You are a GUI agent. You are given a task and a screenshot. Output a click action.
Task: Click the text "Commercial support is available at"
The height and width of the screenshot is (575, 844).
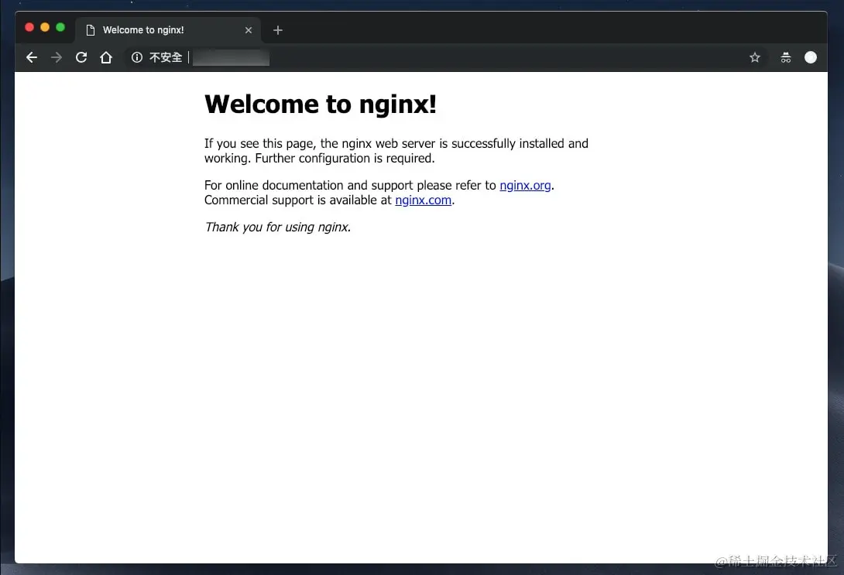click(x=297, y=200)
